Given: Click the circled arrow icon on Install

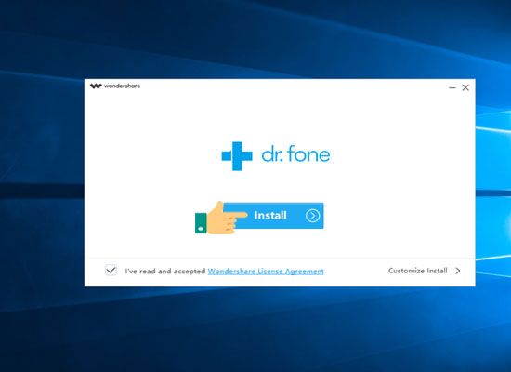Looking at the screenshot, I should click(x=312, y=216).
